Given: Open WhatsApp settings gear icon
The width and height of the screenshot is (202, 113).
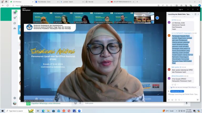Looking at the screenshot, I should 15,98.
